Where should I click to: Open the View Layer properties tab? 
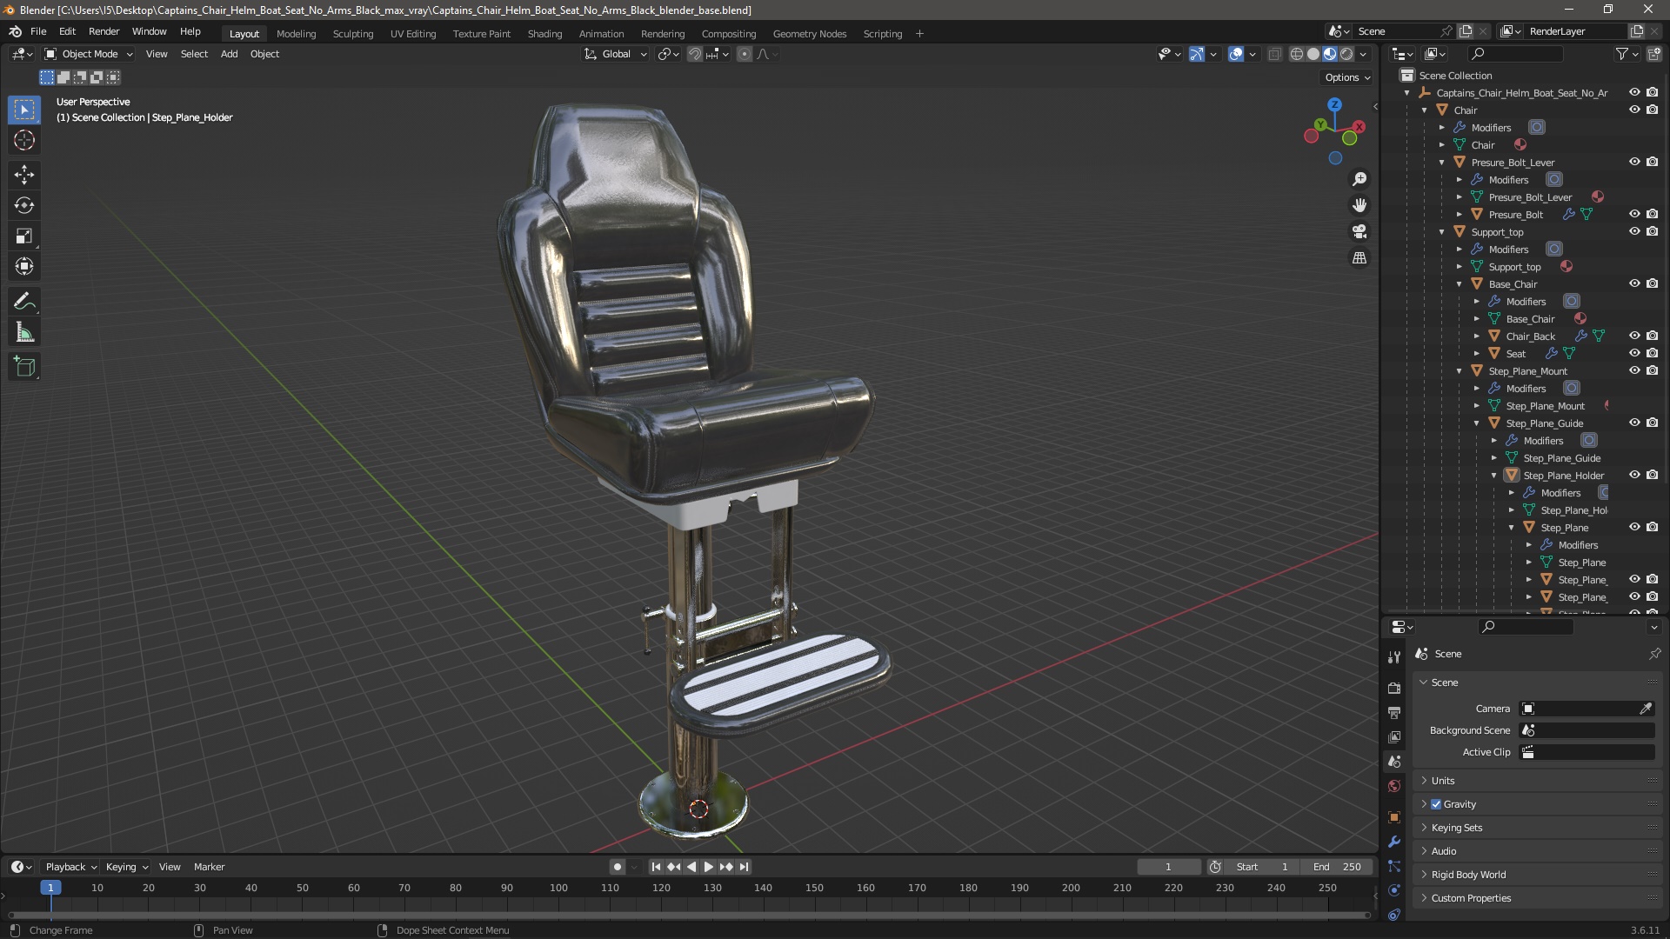(1394, 736)
